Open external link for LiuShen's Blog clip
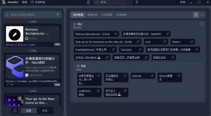The image size is (211, 116). coord(98,91)
